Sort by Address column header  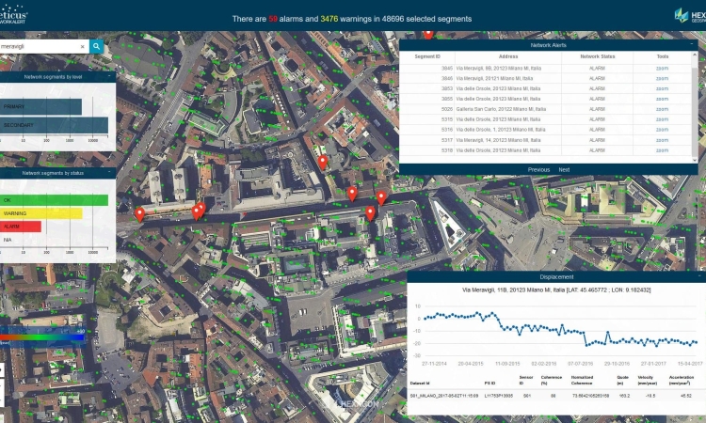508,56
